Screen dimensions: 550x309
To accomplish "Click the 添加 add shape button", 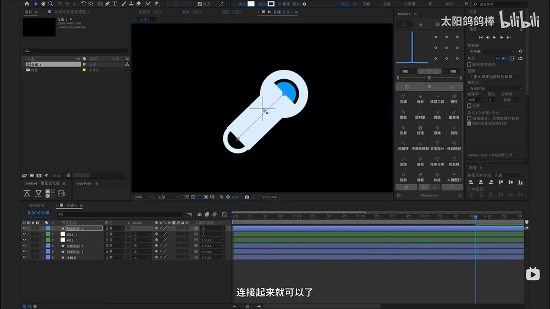I will click(304, 4).
